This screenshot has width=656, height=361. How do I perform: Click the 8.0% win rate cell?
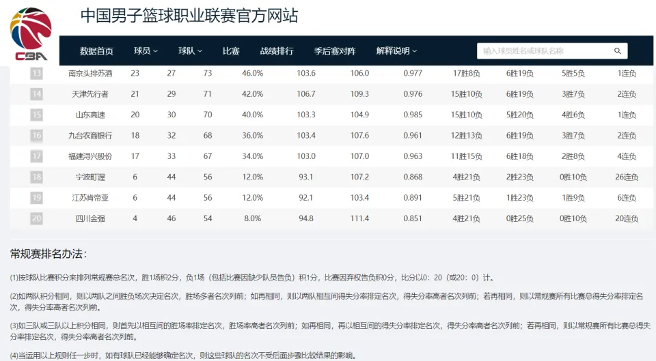pyautogui.click(x=253, y=218)
